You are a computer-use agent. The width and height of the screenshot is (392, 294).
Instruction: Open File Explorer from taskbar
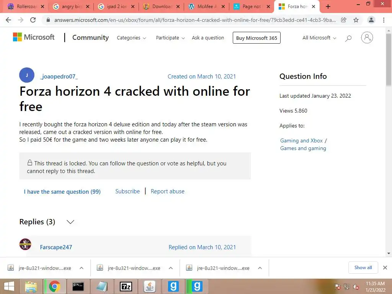[31, 286]
